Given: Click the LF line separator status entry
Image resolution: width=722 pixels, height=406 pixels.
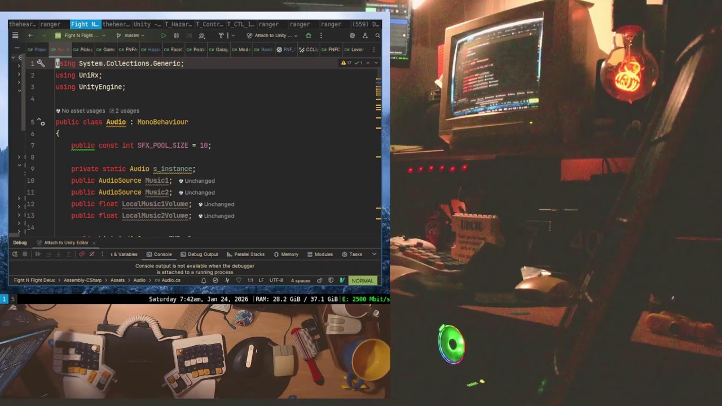Looking at the screenshot, I should [261, 280].
